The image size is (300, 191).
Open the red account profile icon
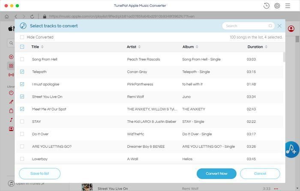291,29
